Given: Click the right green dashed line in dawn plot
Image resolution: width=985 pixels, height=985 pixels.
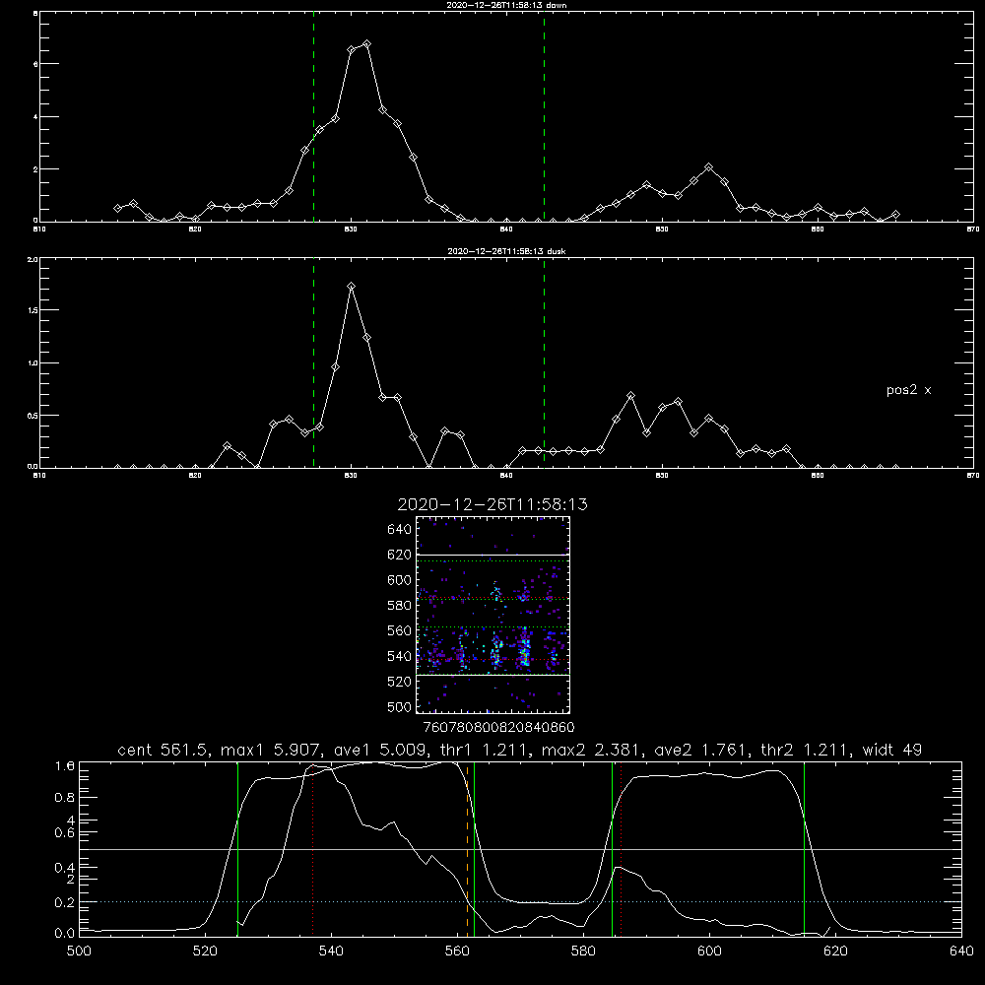Looking at the screenshot, I should click(x=544, y=116).
